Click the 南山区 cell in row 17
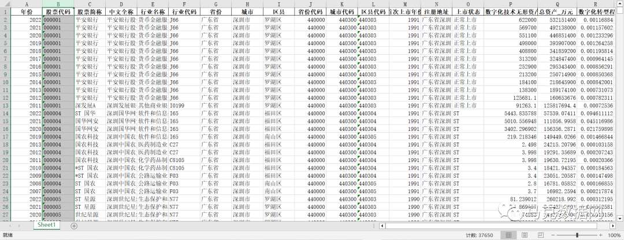The image size is (624, 240). click(x=278, y=137)
